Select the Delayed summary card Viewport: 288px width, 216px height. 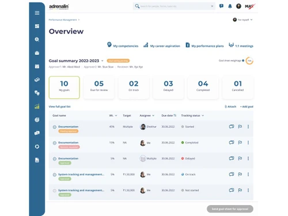[x=168, y=88]
